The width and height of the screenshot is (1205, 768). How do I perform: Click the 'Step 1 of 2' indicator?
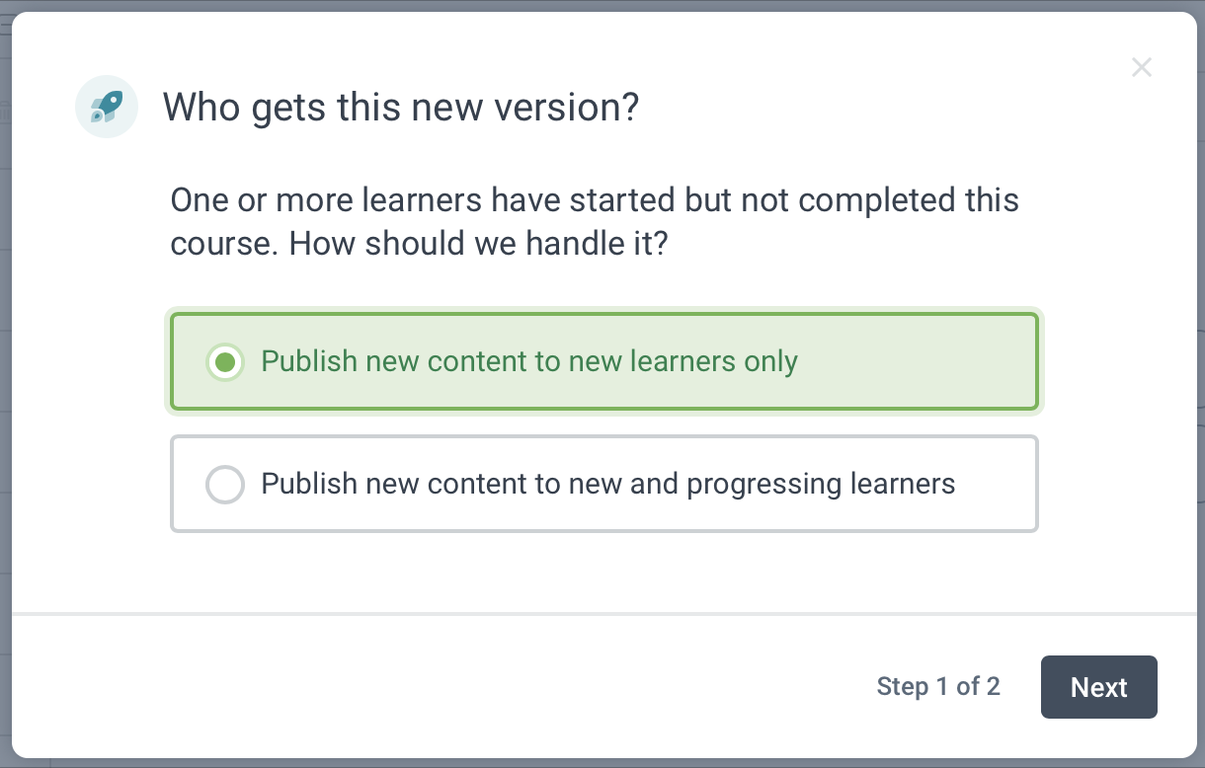click(937, 687)
